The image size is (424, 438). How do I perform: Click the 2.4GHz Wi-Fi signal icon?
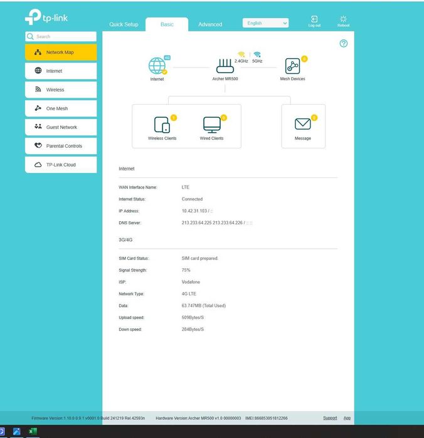[x=241, y=54]
